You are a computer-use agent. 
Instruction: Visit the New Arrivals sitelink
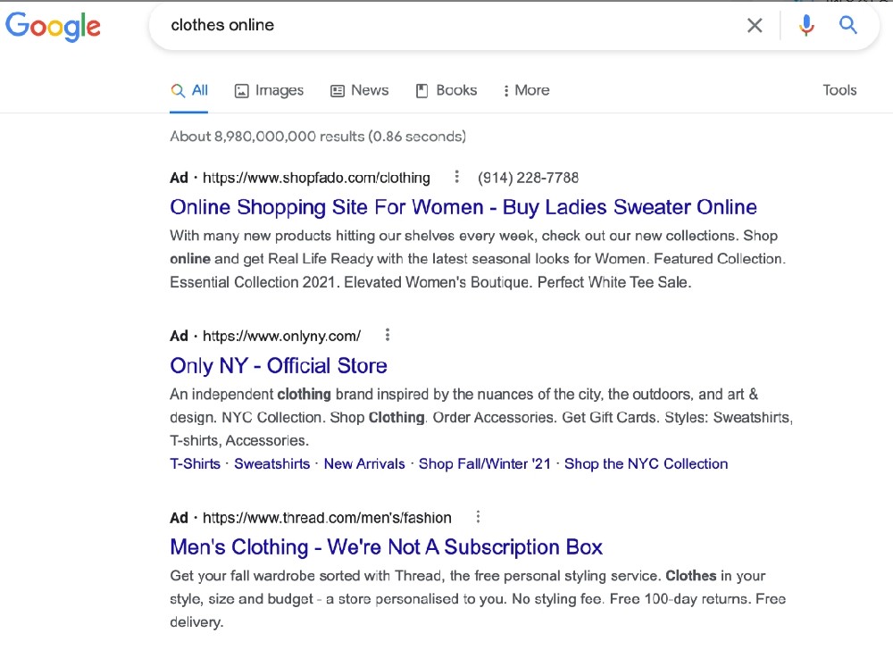[x=364, y=464]
